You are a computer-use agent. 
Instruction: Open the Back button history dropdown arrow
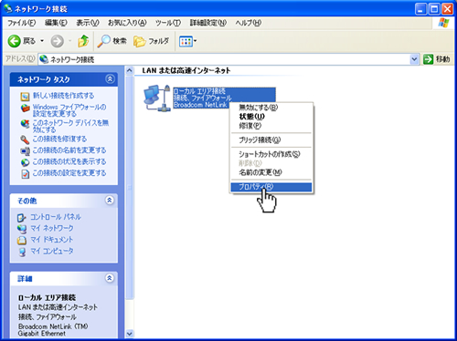pos(42,41)
